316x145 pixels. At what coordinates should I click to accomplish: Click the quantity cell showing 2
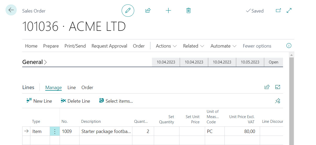[143, 131]
